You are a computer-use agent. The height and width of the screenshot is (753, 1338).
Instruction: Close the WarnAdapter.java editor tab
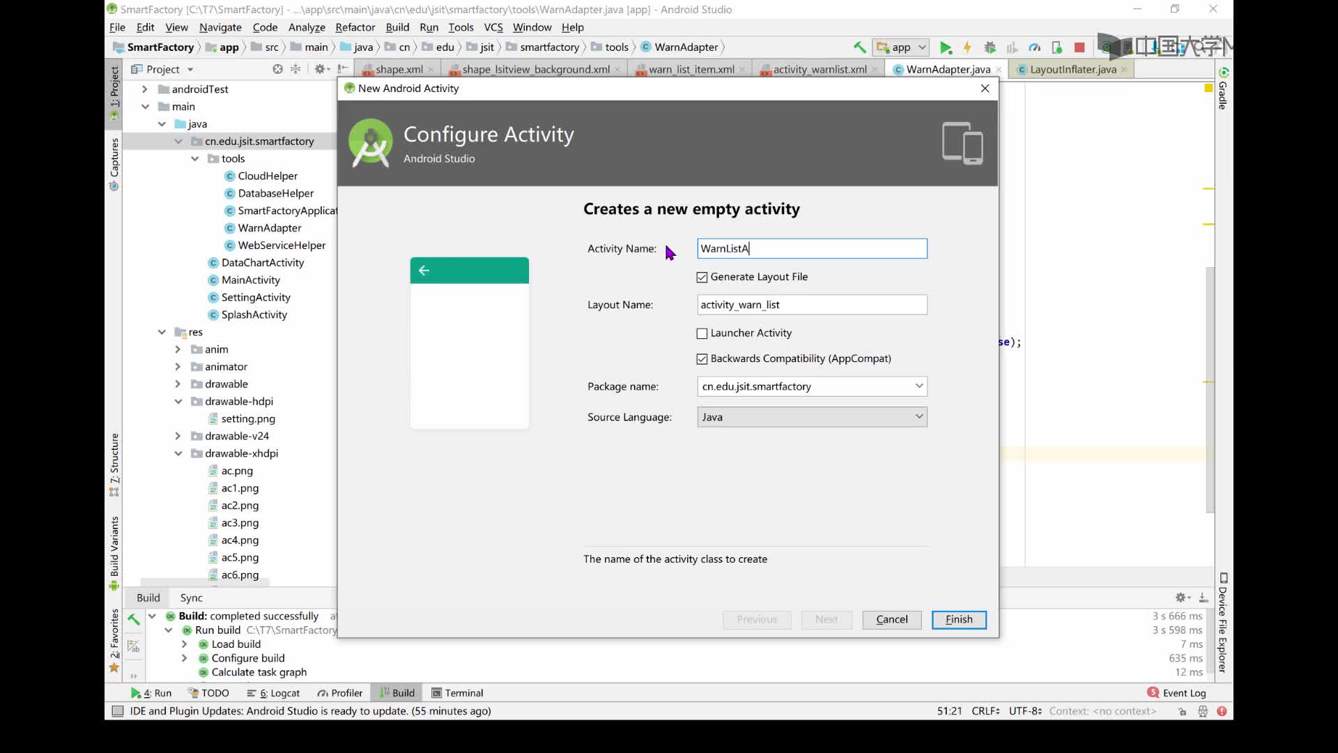coord(999,70)
